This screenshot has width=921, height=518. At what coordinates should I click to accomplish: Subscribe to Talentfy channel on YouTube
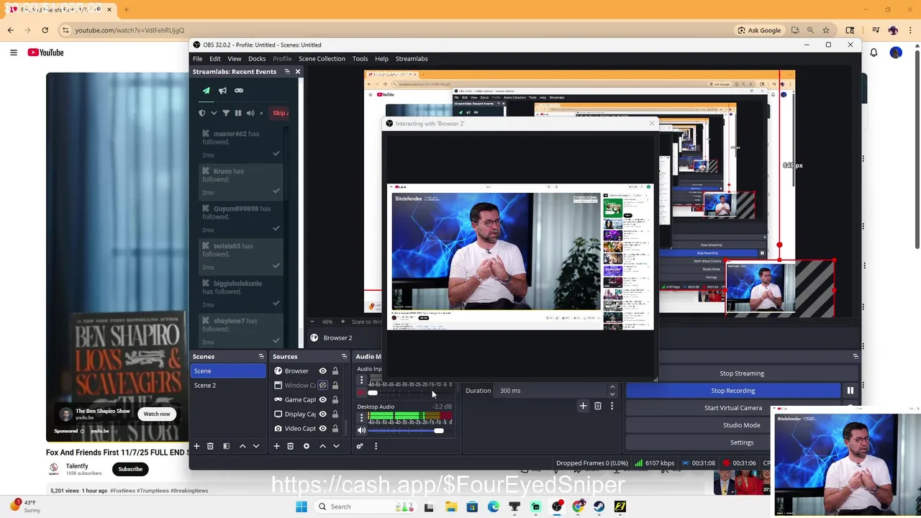click(x=130, y=469)
